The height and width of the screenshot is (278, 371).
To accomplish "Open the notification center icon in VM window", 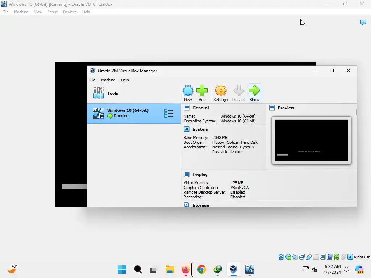I will pos(363,22).
